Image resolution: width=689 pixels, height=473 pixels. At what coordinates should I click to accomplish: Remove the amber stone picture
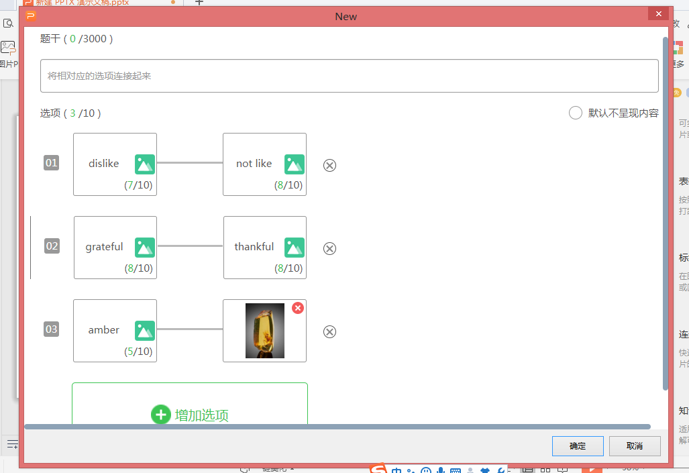(298, 308)
